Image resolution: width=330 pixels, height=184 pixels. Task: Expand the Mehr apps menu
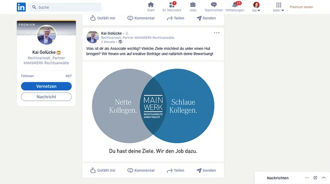click(279, 7)
